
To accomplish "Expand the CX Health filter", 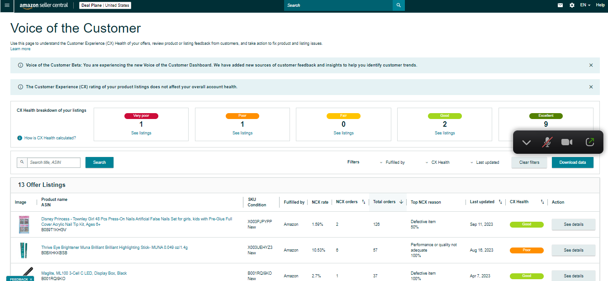I will point(437,162).
